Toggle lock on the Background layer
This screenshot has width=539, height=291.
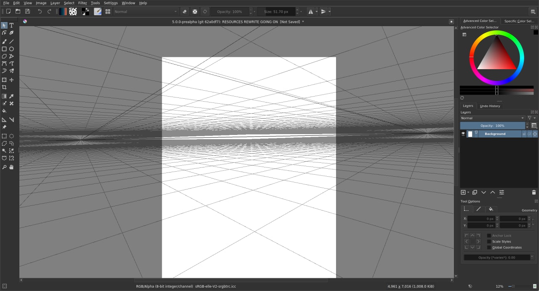[524, 134]
